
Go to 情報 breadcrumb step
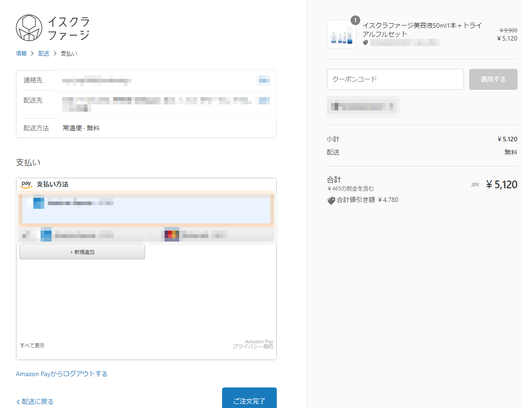[x=21, y=53]
